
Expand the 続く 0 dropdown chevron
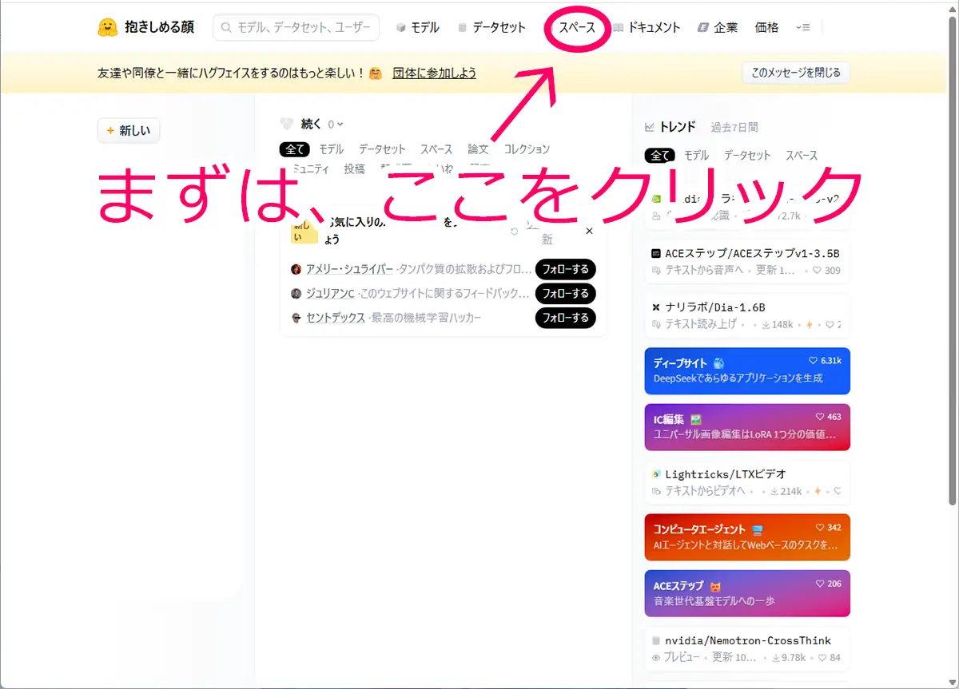[340, 125]
